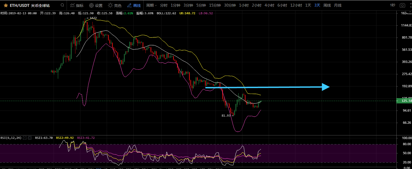Click the LB:96.52 lower band value
Image resolution: width=412 pixels, height=169 pixels.
[x=205, y=13]
